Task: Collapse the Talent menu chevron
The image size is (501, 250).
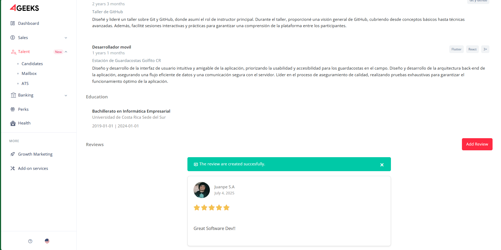Action: (66, 52)
